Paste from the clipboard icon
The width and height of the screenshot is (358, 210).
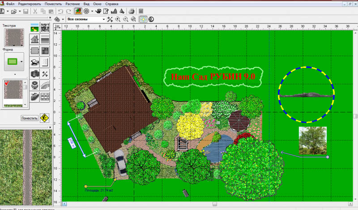click(x=51, y=11)
